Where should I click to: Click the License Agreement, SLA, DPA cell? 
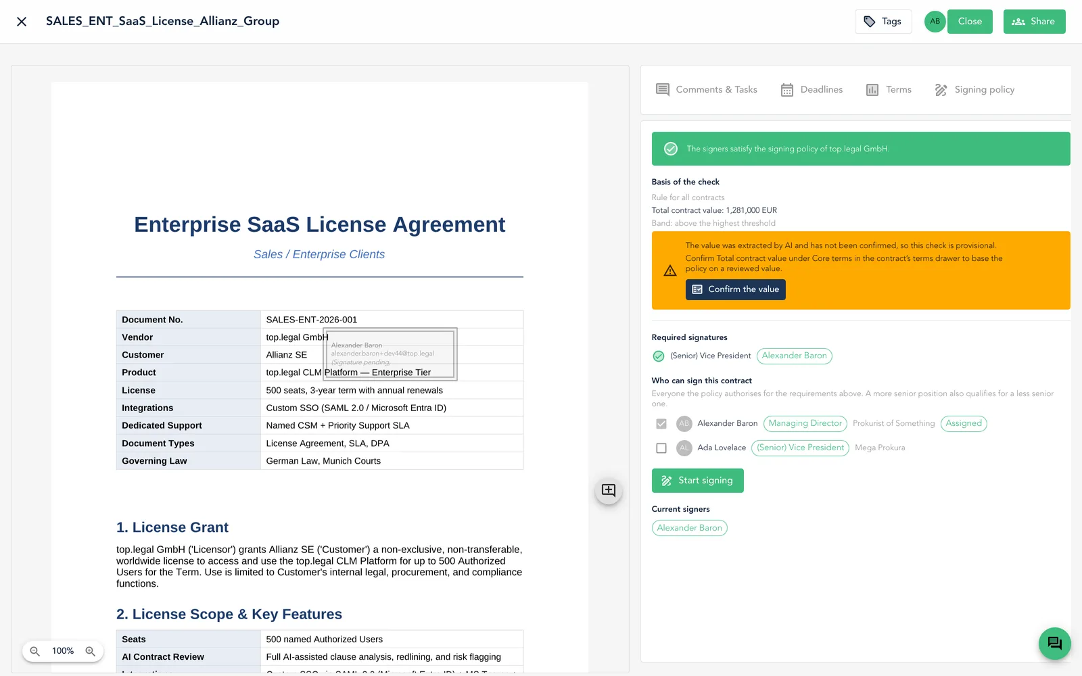(392, 443)
